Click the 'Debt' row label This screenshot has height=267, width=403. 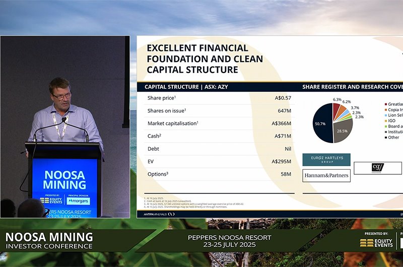click(x=153, y=149)
